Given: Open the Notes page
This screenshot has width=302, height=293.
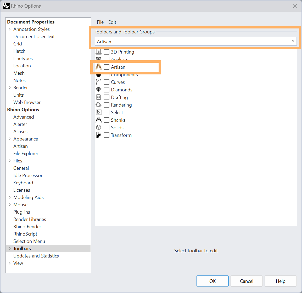Looking at the screenshot, I should coord(19,80).
